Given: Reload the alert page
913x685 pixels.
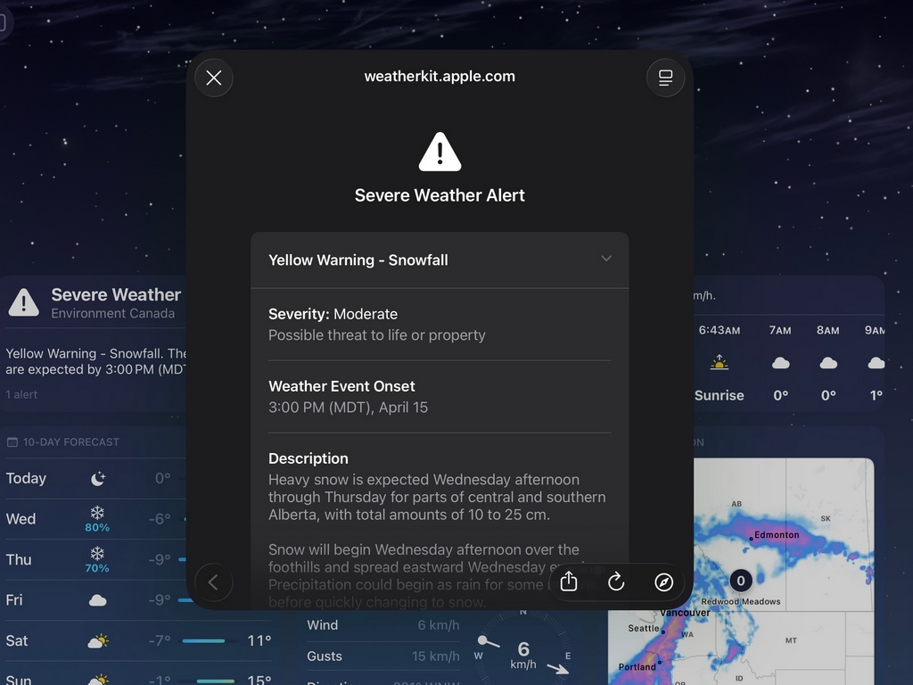Looking at the screenshot, I should [616, 582].
